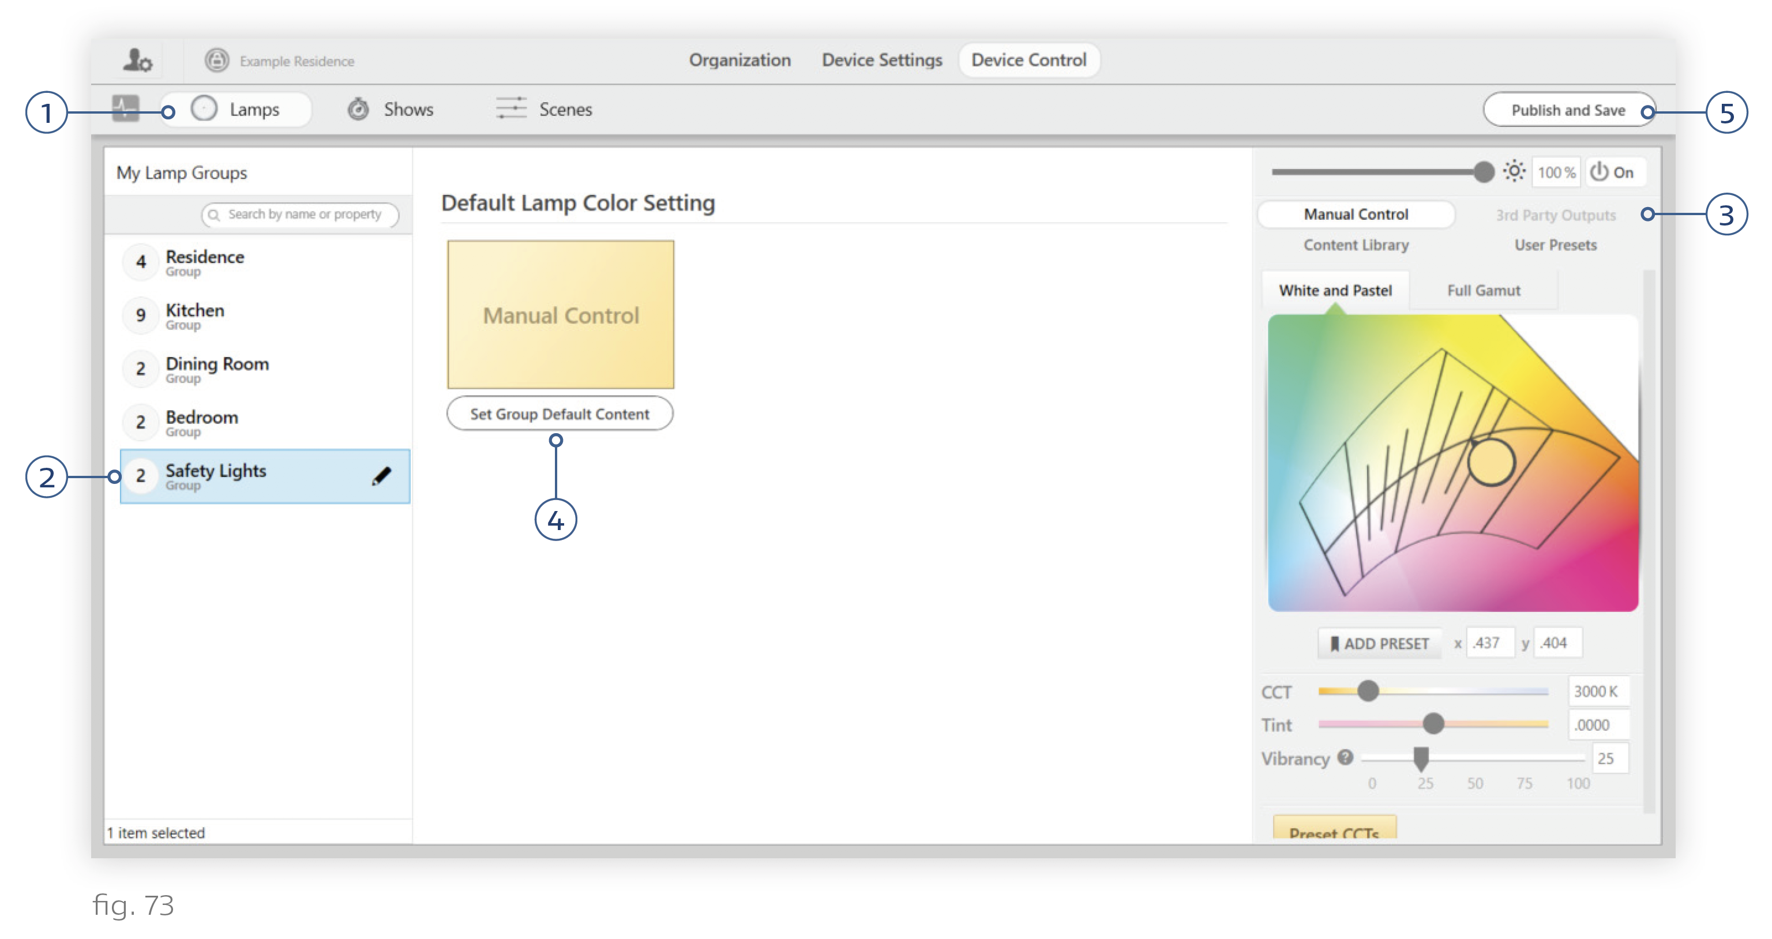The height and width of the screenshot is (939, 1772).
Task: Open the activity monitor icon beside Lamps
Action: [x=125, y=108]
